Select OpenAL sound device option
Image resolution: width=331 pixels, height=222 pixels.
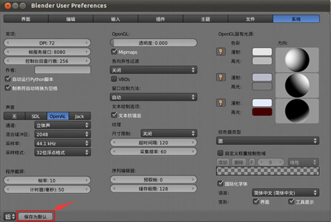[x=58, y=116]
